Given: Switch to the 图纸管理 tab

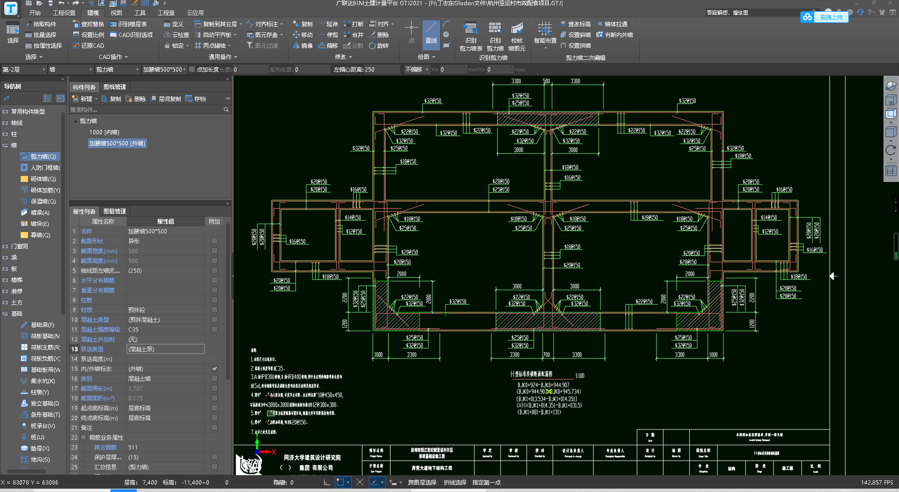Looking at the screenshot, I should coord(115,87).
